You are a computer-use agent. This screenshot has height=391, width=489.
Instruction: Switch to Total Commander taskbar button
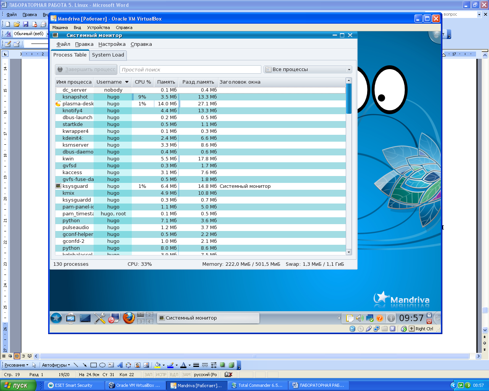258,385
